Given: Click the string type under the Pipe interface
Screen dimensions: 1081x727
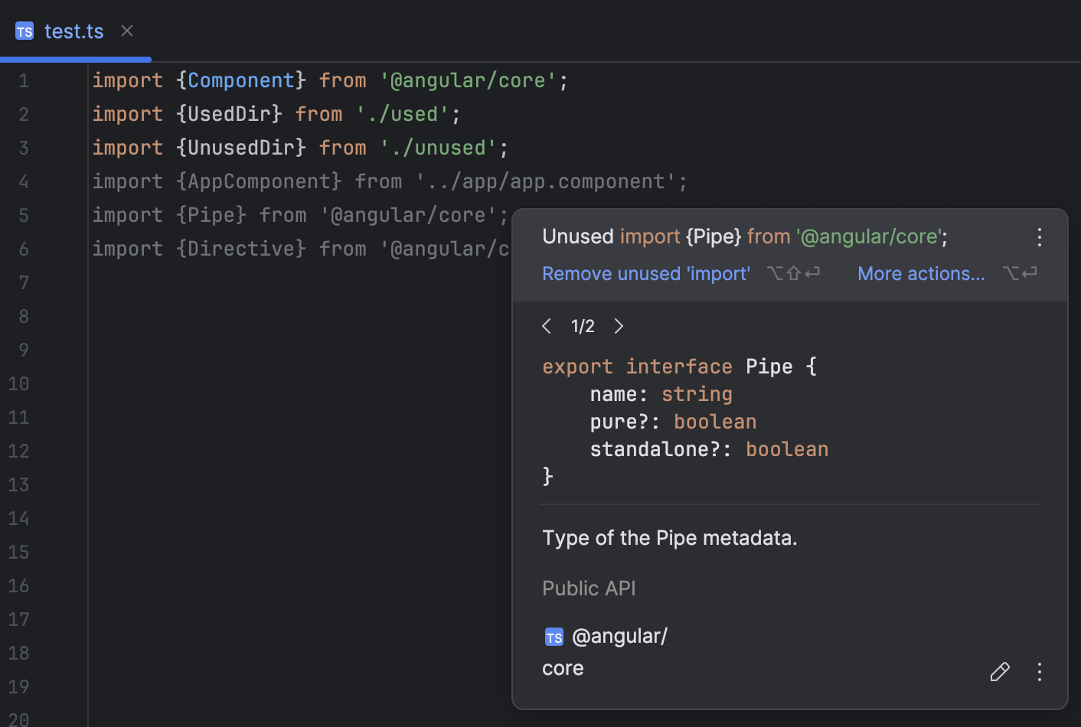Looking at the screenshot, I should tap(697, 393).
